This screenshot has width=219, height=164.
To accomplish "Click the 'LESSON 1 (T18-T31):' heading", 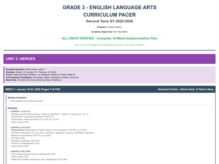I will tap(21, 111).
